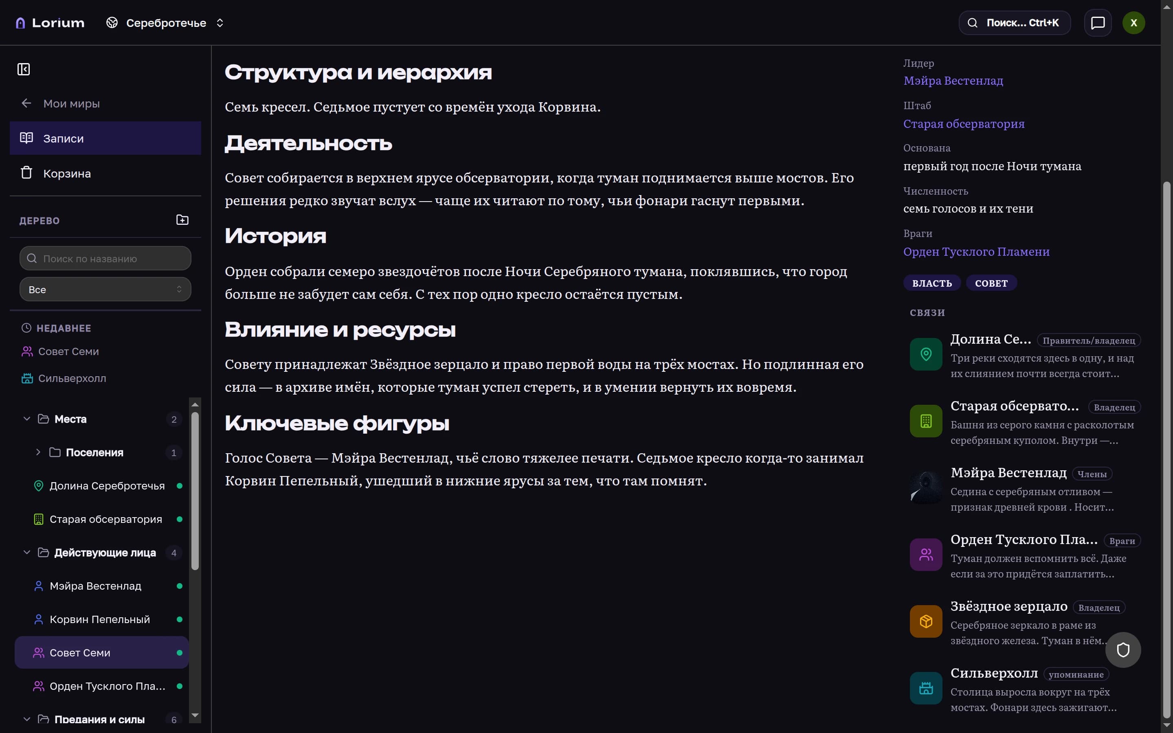Click the castle icon of Сильверхолл card
The image size is (1173, 733).
pyautogui.click(x=926, y=688)
